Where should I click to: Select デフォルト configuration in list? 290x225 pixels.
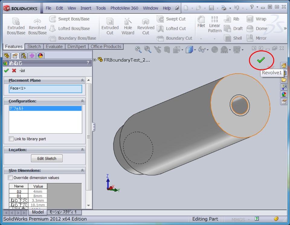point(45,108)
